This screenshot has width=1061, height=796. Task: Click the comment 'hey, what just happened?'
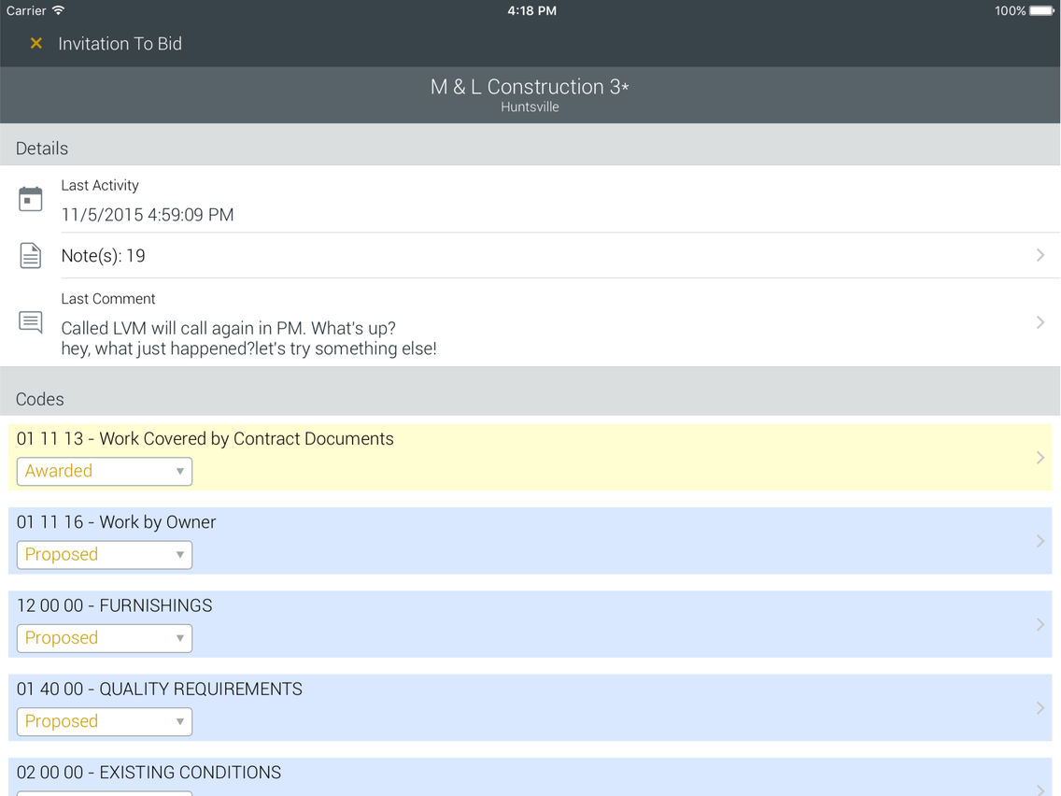pos(249,348)
